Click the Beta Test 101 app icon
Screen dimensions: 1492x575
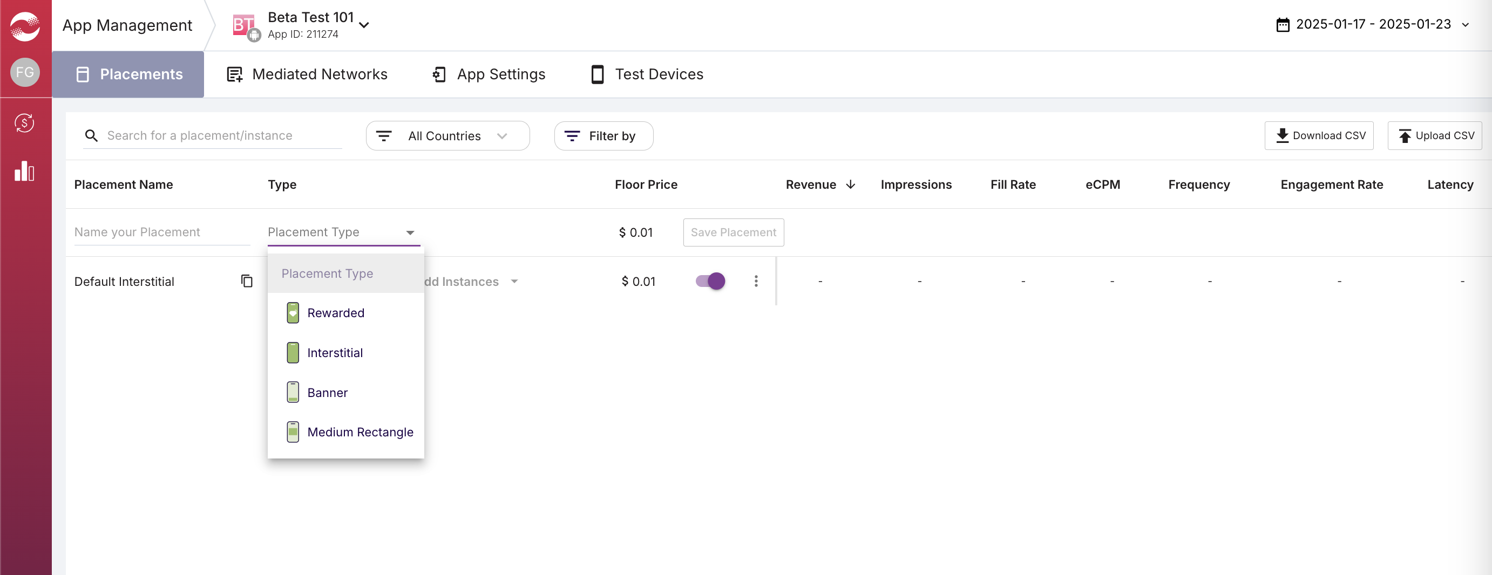point(244,25)
